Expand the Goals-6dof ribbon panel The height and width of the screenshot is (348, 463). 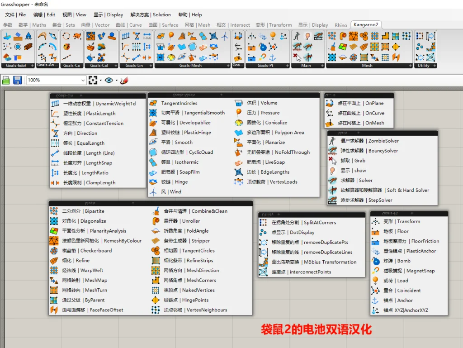pyautogui.click(x=33, y=66)
